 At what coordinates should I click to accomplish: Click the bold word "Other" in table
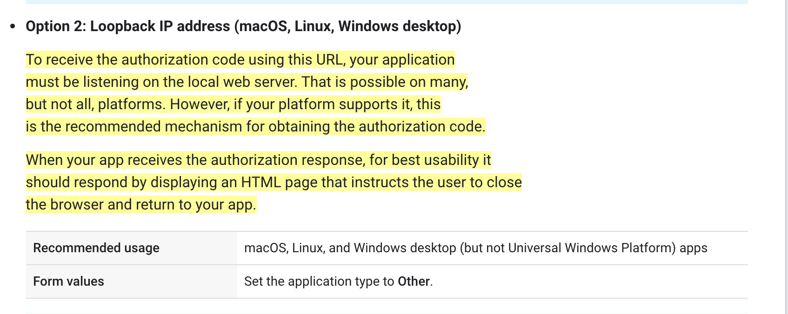pyautogui.click(x=414, y=281)
